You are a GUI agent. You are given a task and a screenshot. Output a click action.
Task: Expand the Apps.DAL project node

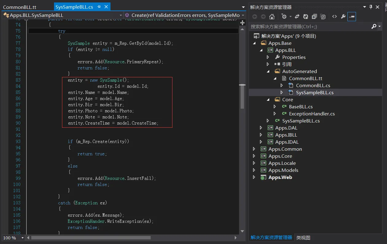pyautogui.click(x=261, y=128)
